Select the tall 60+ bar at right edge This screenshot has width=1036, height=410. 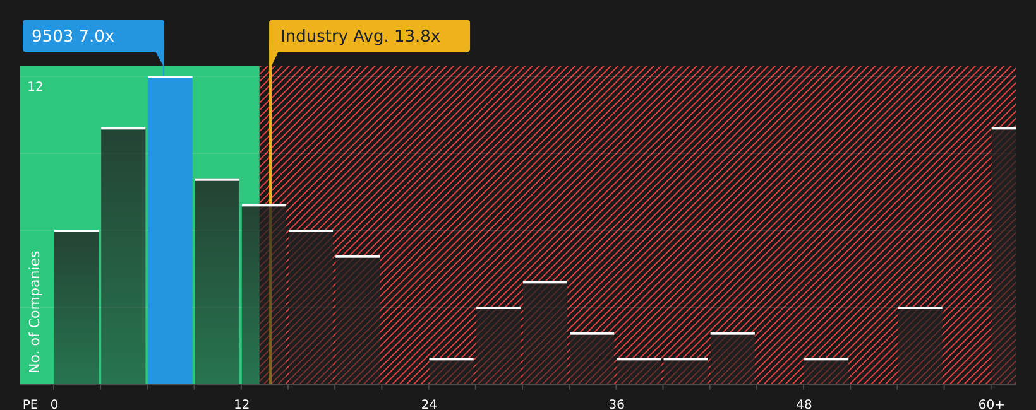point(1004,255)
